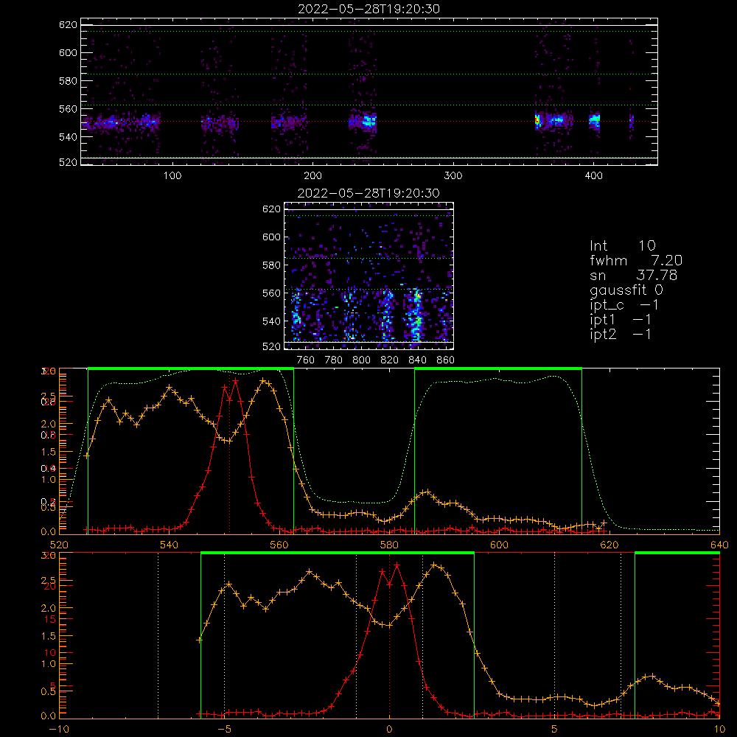Screen dimensions: 737x737
Task: Click x-axis label 840 of middle image
Action: (x=417, y=360)
